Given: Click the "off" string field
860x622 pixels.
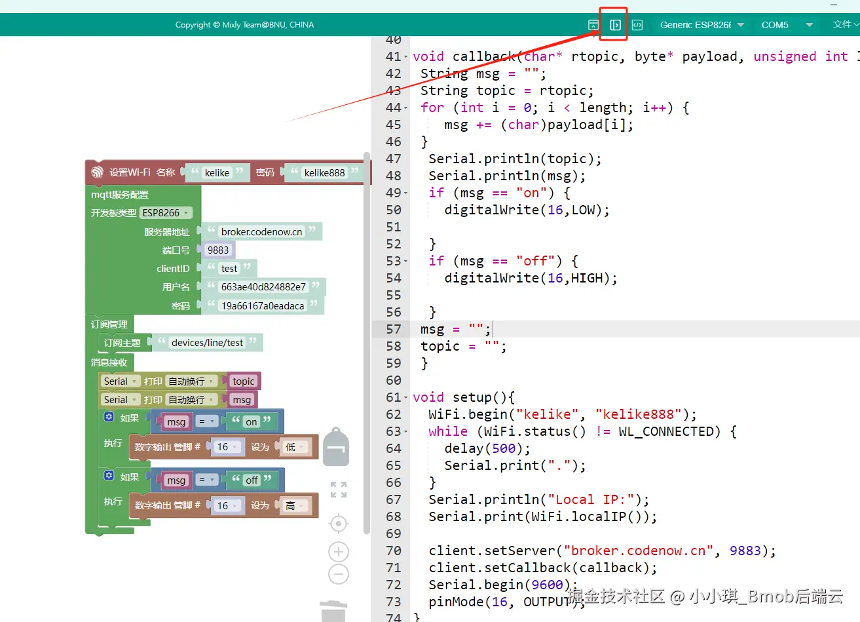Looking at the screenshot, I should pos(252,480).
